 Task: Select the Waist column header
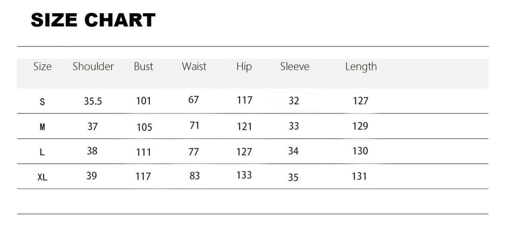tap(194, 67)
